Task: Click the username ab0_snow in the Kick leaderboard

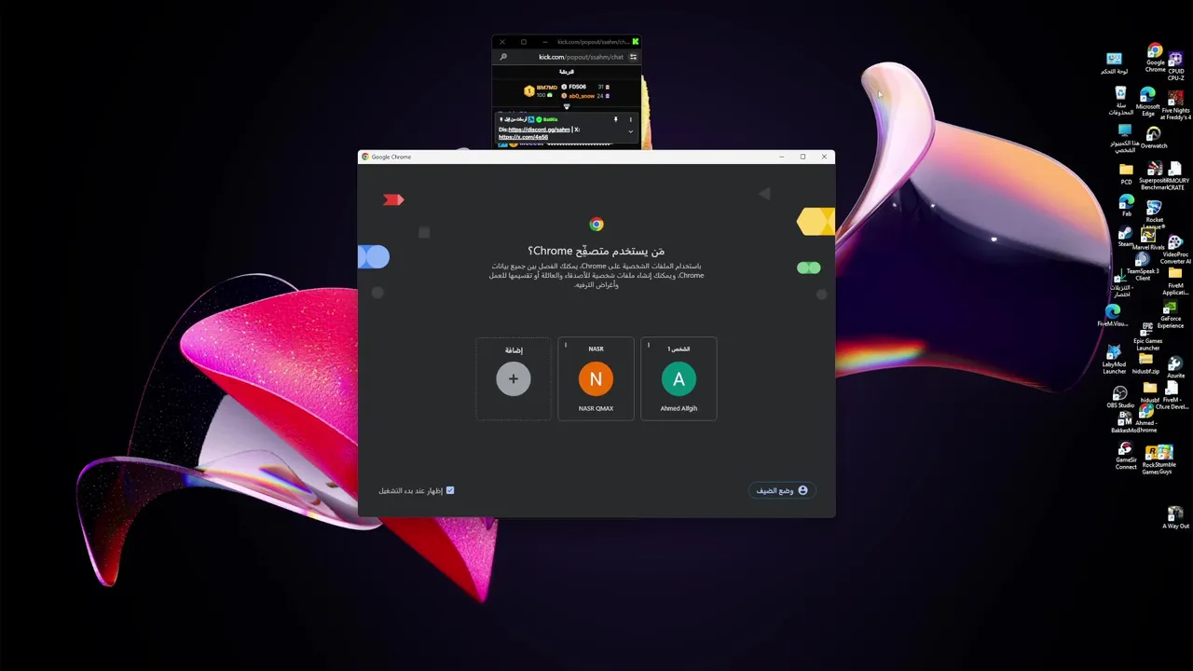Action: pyautogui.click(x=582, y=96)
